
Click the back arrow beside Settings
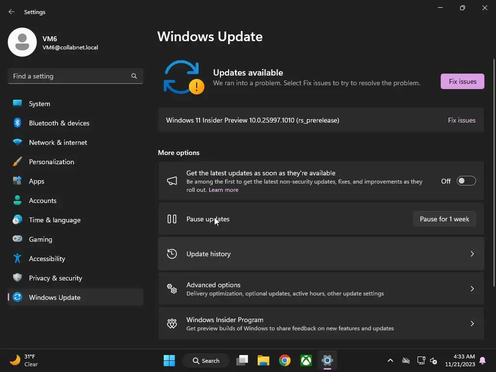click(12, 12)
